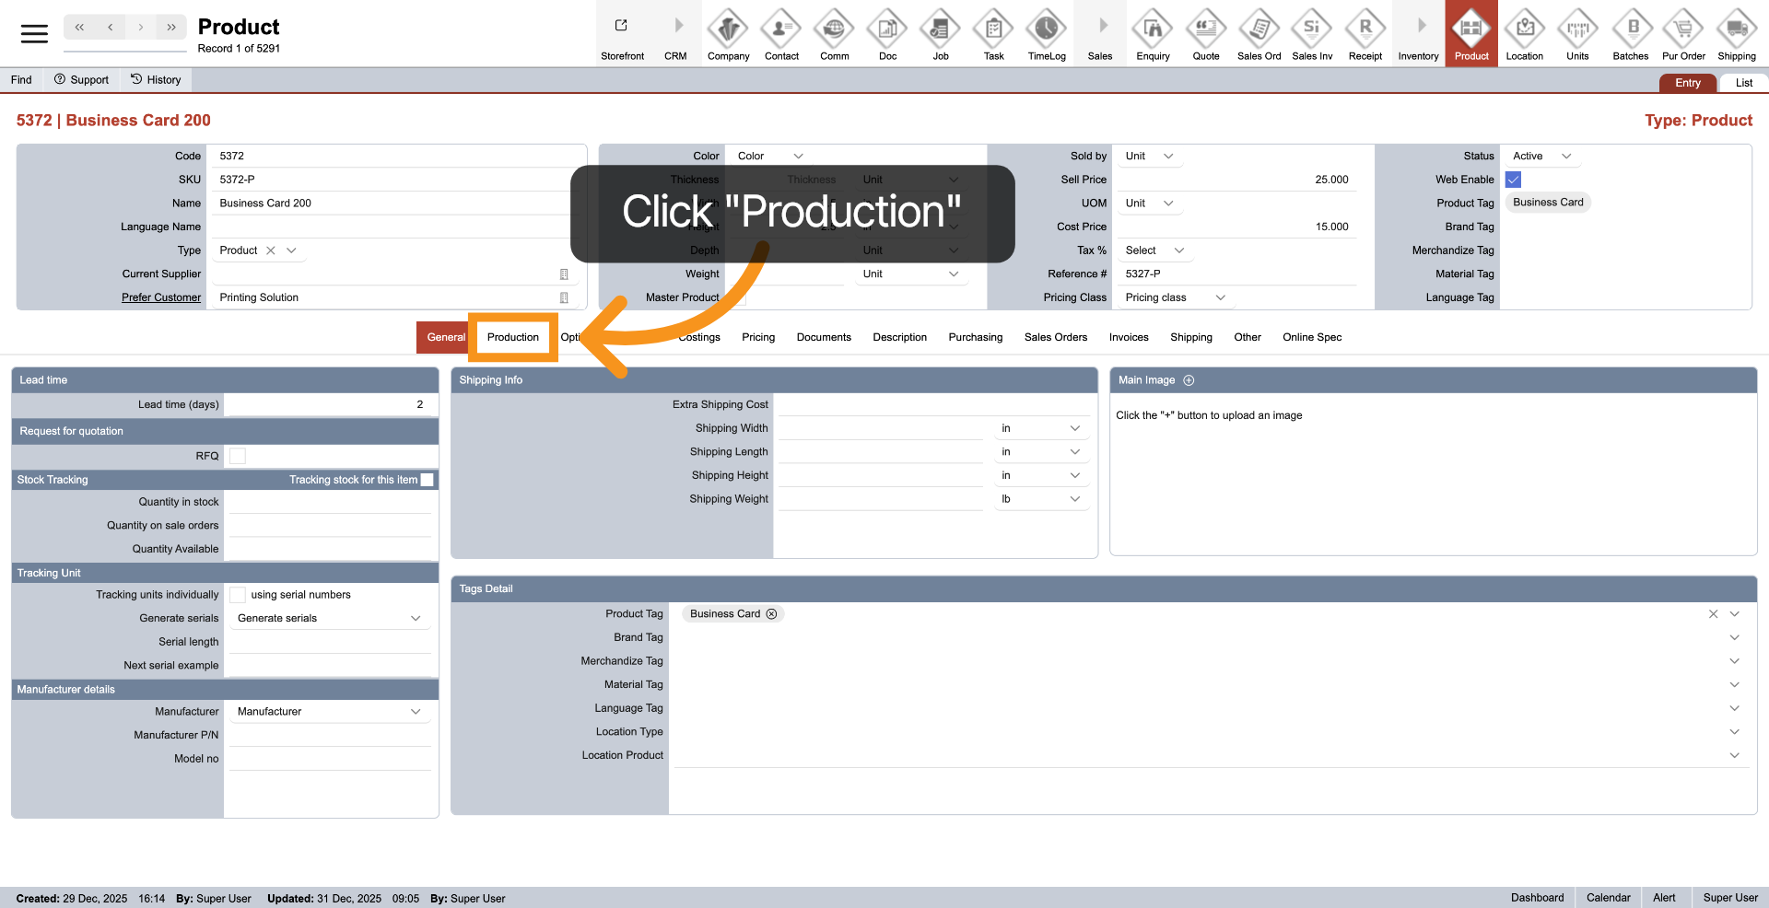Click the Prefer Customer link
The height and width of the screenshot is (908, 1769).
coord(161,297)
